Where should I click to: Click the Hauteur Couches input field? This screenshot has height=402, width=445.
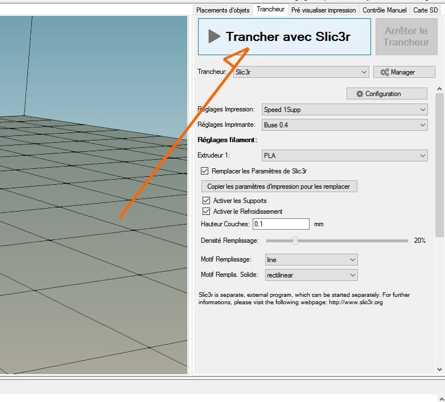click(281, 224)
